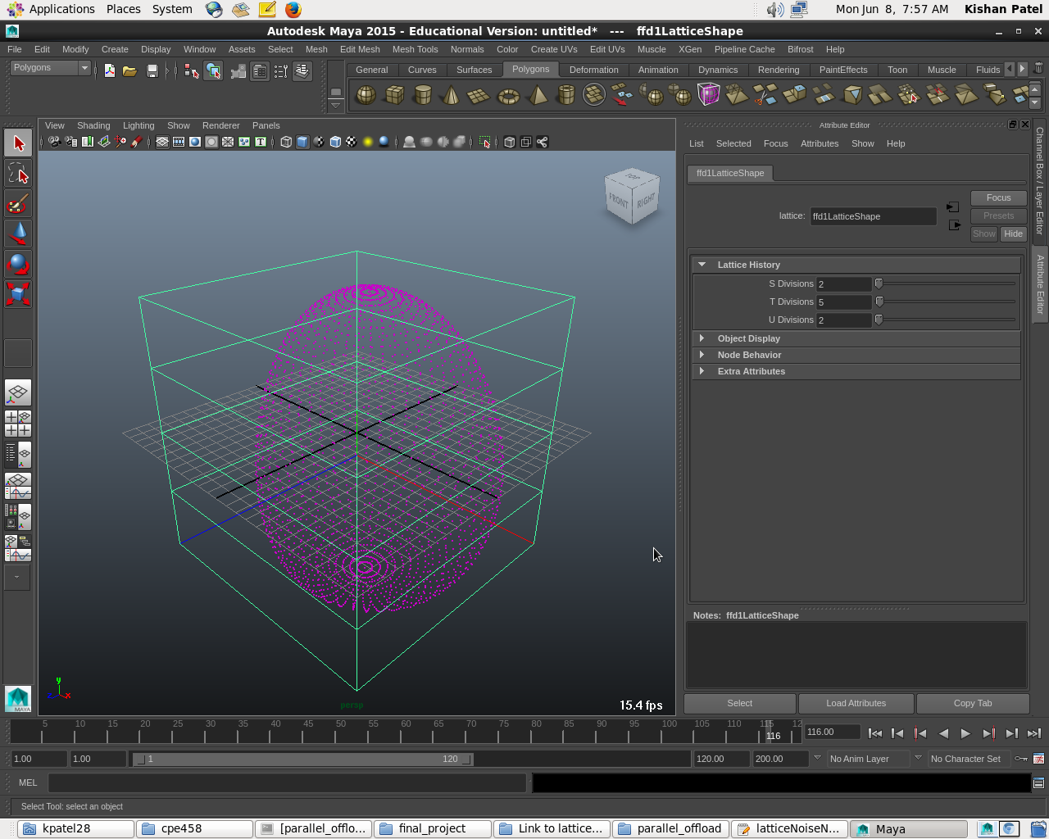Toggle the viewport grid display button

(x=162, y=142)
